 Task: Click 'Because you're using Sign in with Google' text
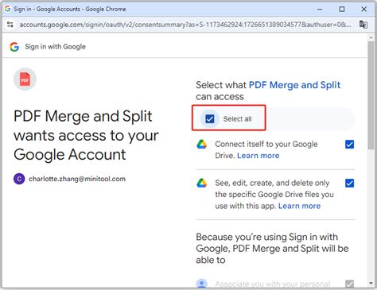pos(272,249)
